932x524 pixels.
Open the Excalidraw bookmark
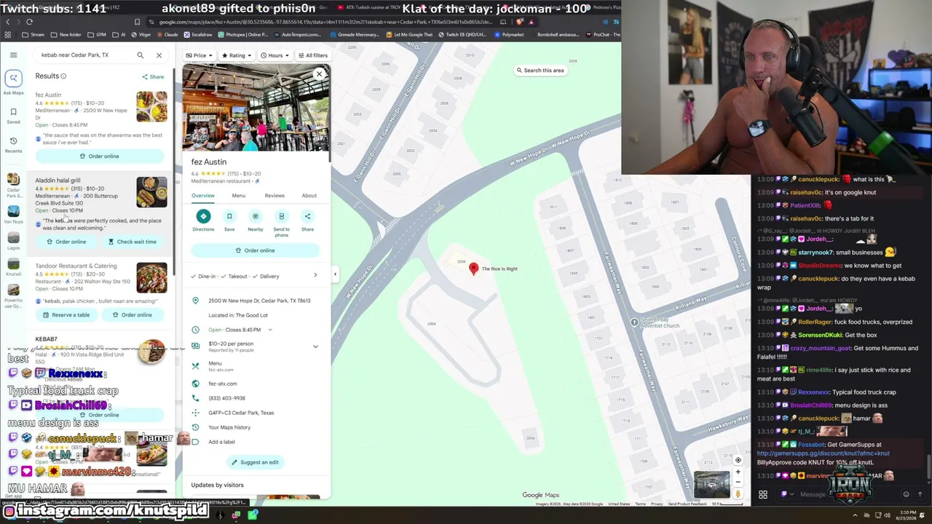(x=200, y=35)
